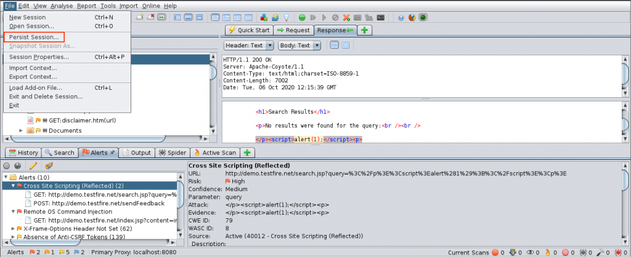
Task: Open the Body: Text dropdown
Action: click(x=299, y=45)
